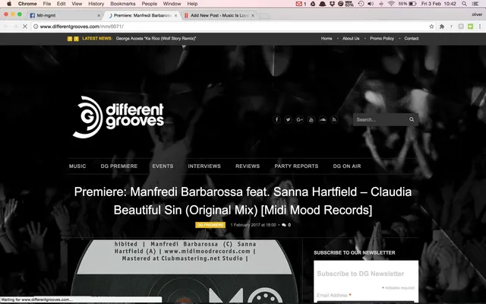Click the Wi-Fi icon in menu bar
Screen dimensions: 486x304
391,4
